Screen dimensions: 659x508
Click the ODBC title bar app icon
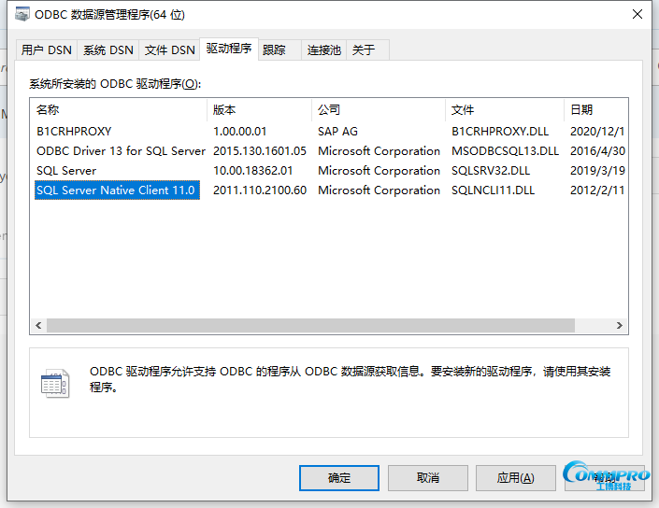pyautogui.click(x=21, y=15)
